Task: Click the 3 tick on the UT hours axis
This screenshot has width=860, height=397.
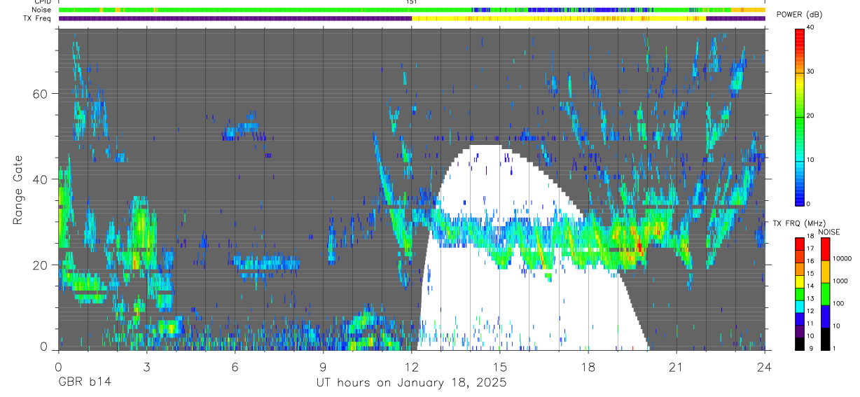Action: [146, 367]
